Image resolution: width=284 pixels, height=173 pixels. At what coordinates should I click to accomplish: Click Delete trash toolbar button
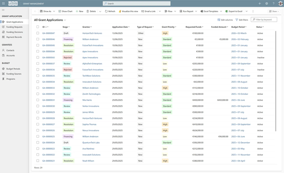pos(91,11)
